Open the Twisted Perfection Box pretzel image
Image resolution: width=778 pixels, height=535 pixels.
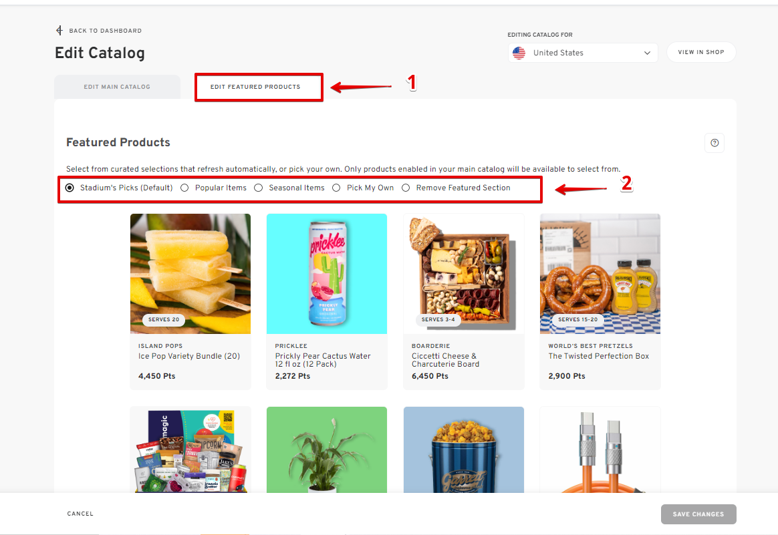click(x=600, y=274)
